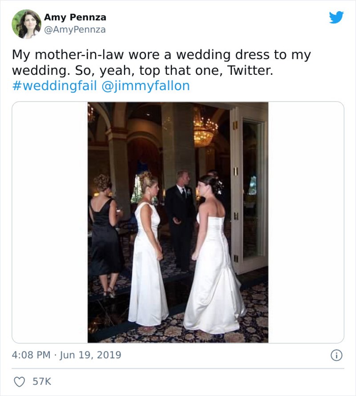Open the Amy Pennza display name

[75, 17]
